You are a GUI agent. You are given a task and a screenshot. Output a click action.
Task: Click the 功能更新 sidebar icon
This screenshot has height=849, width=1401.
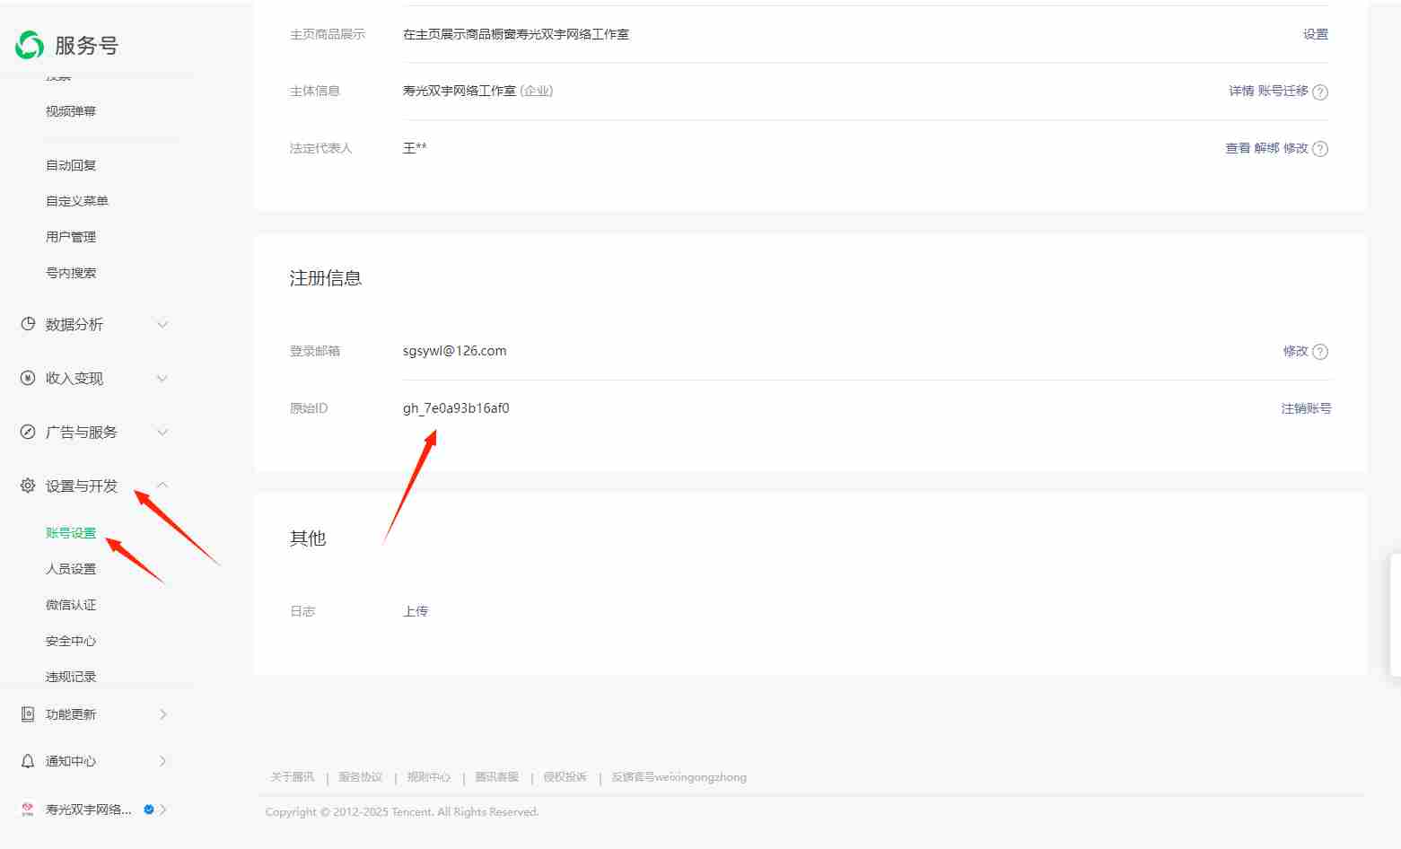(x=27, y=713)
